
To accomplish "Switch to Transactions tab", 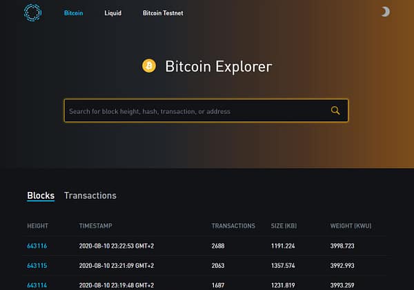I will pos(90,195).
